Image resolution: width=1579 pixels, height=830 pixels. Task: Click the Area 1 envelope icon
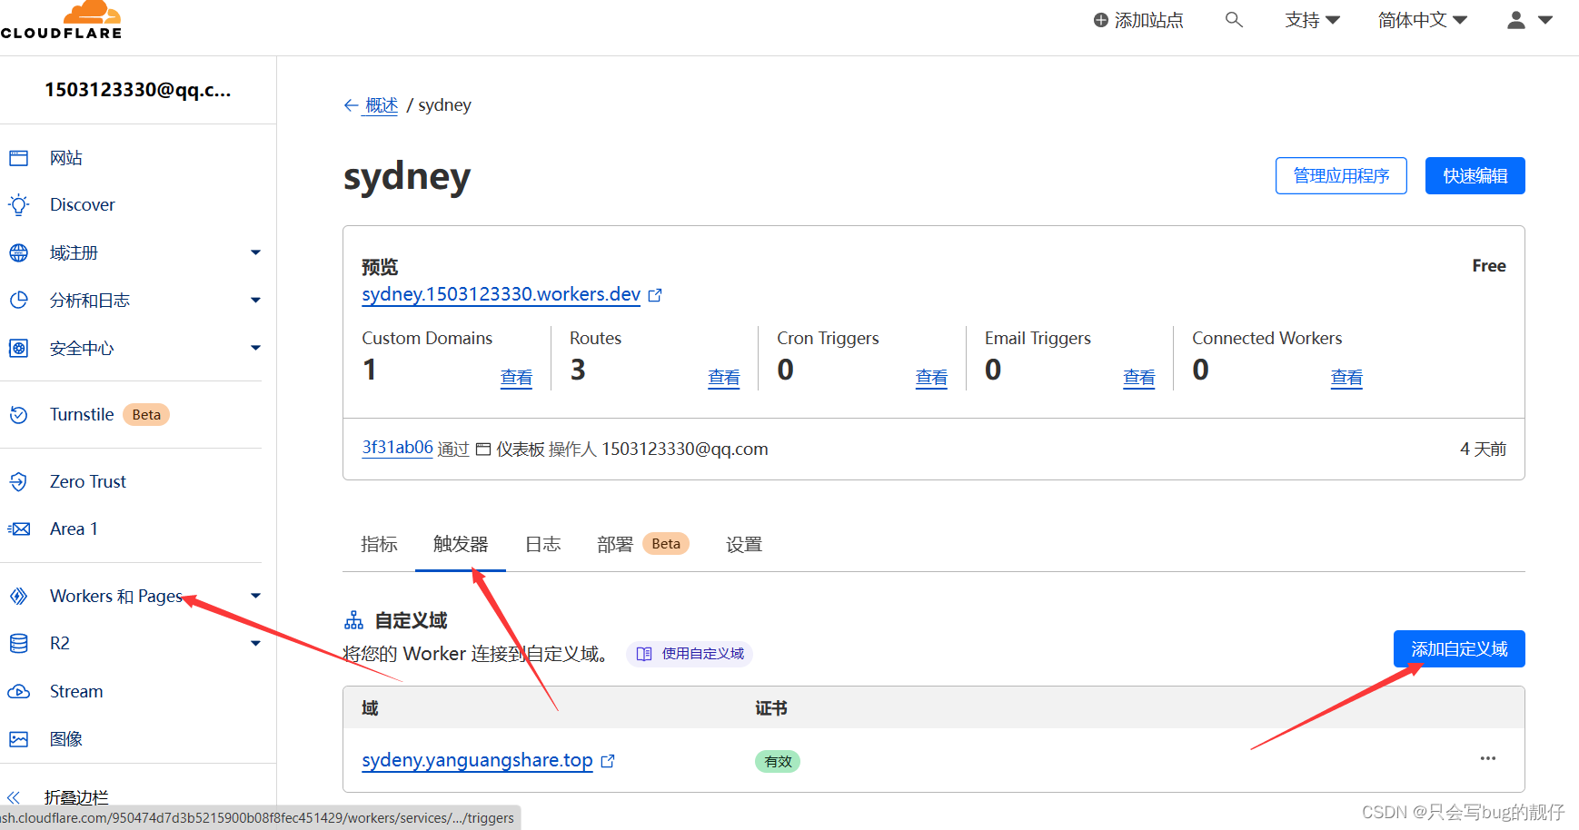click(19, 529)
